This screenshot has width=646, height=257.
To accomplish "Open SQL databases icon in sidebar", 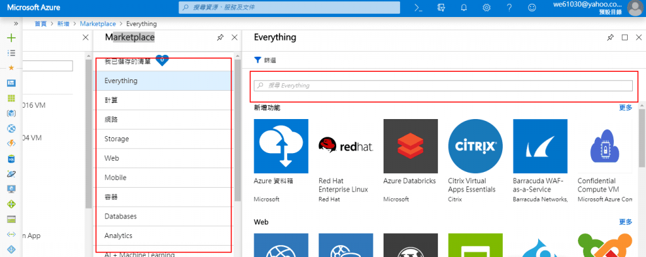I will 11,159.
